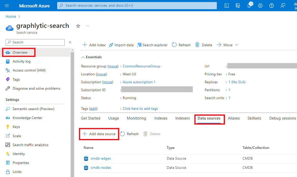
Task: Open the hamburger portal menu
Action: (7, 6)
